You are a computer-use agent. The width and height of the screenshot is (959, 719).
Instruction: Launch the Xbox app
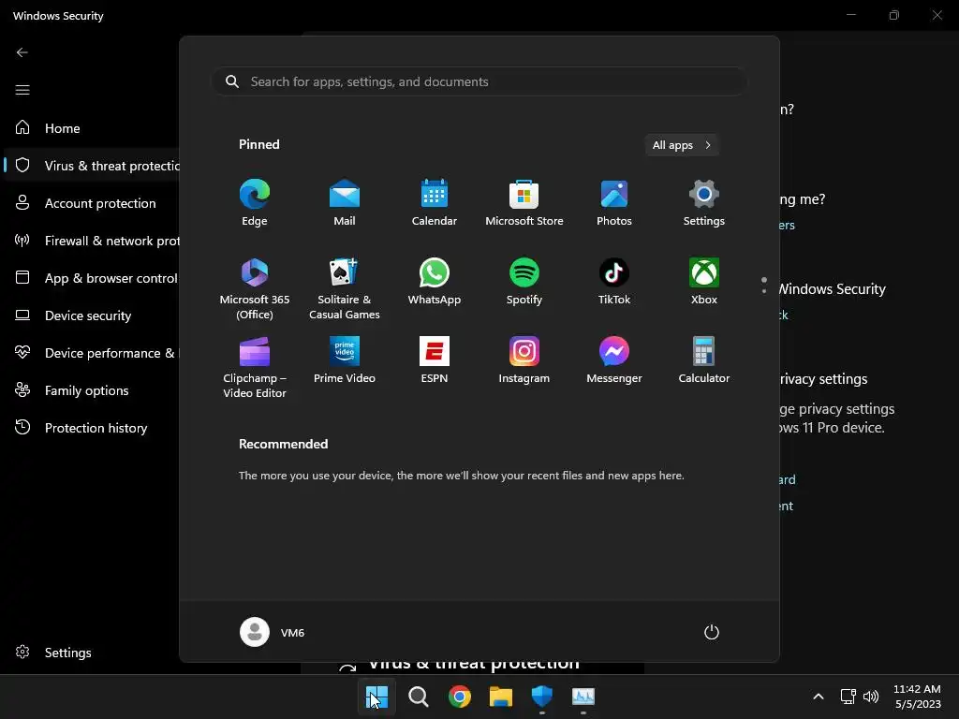tap(704, 281)
